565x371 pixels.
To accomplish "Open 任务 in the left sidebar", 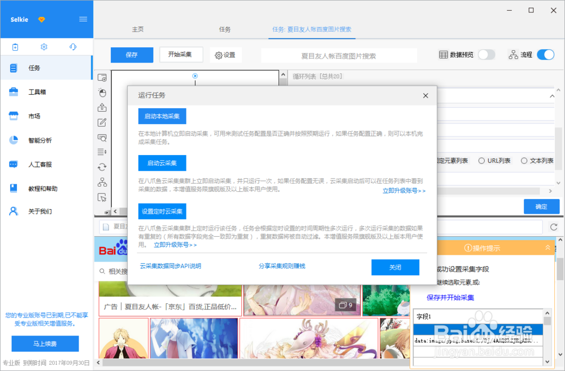I will [46, 68].
